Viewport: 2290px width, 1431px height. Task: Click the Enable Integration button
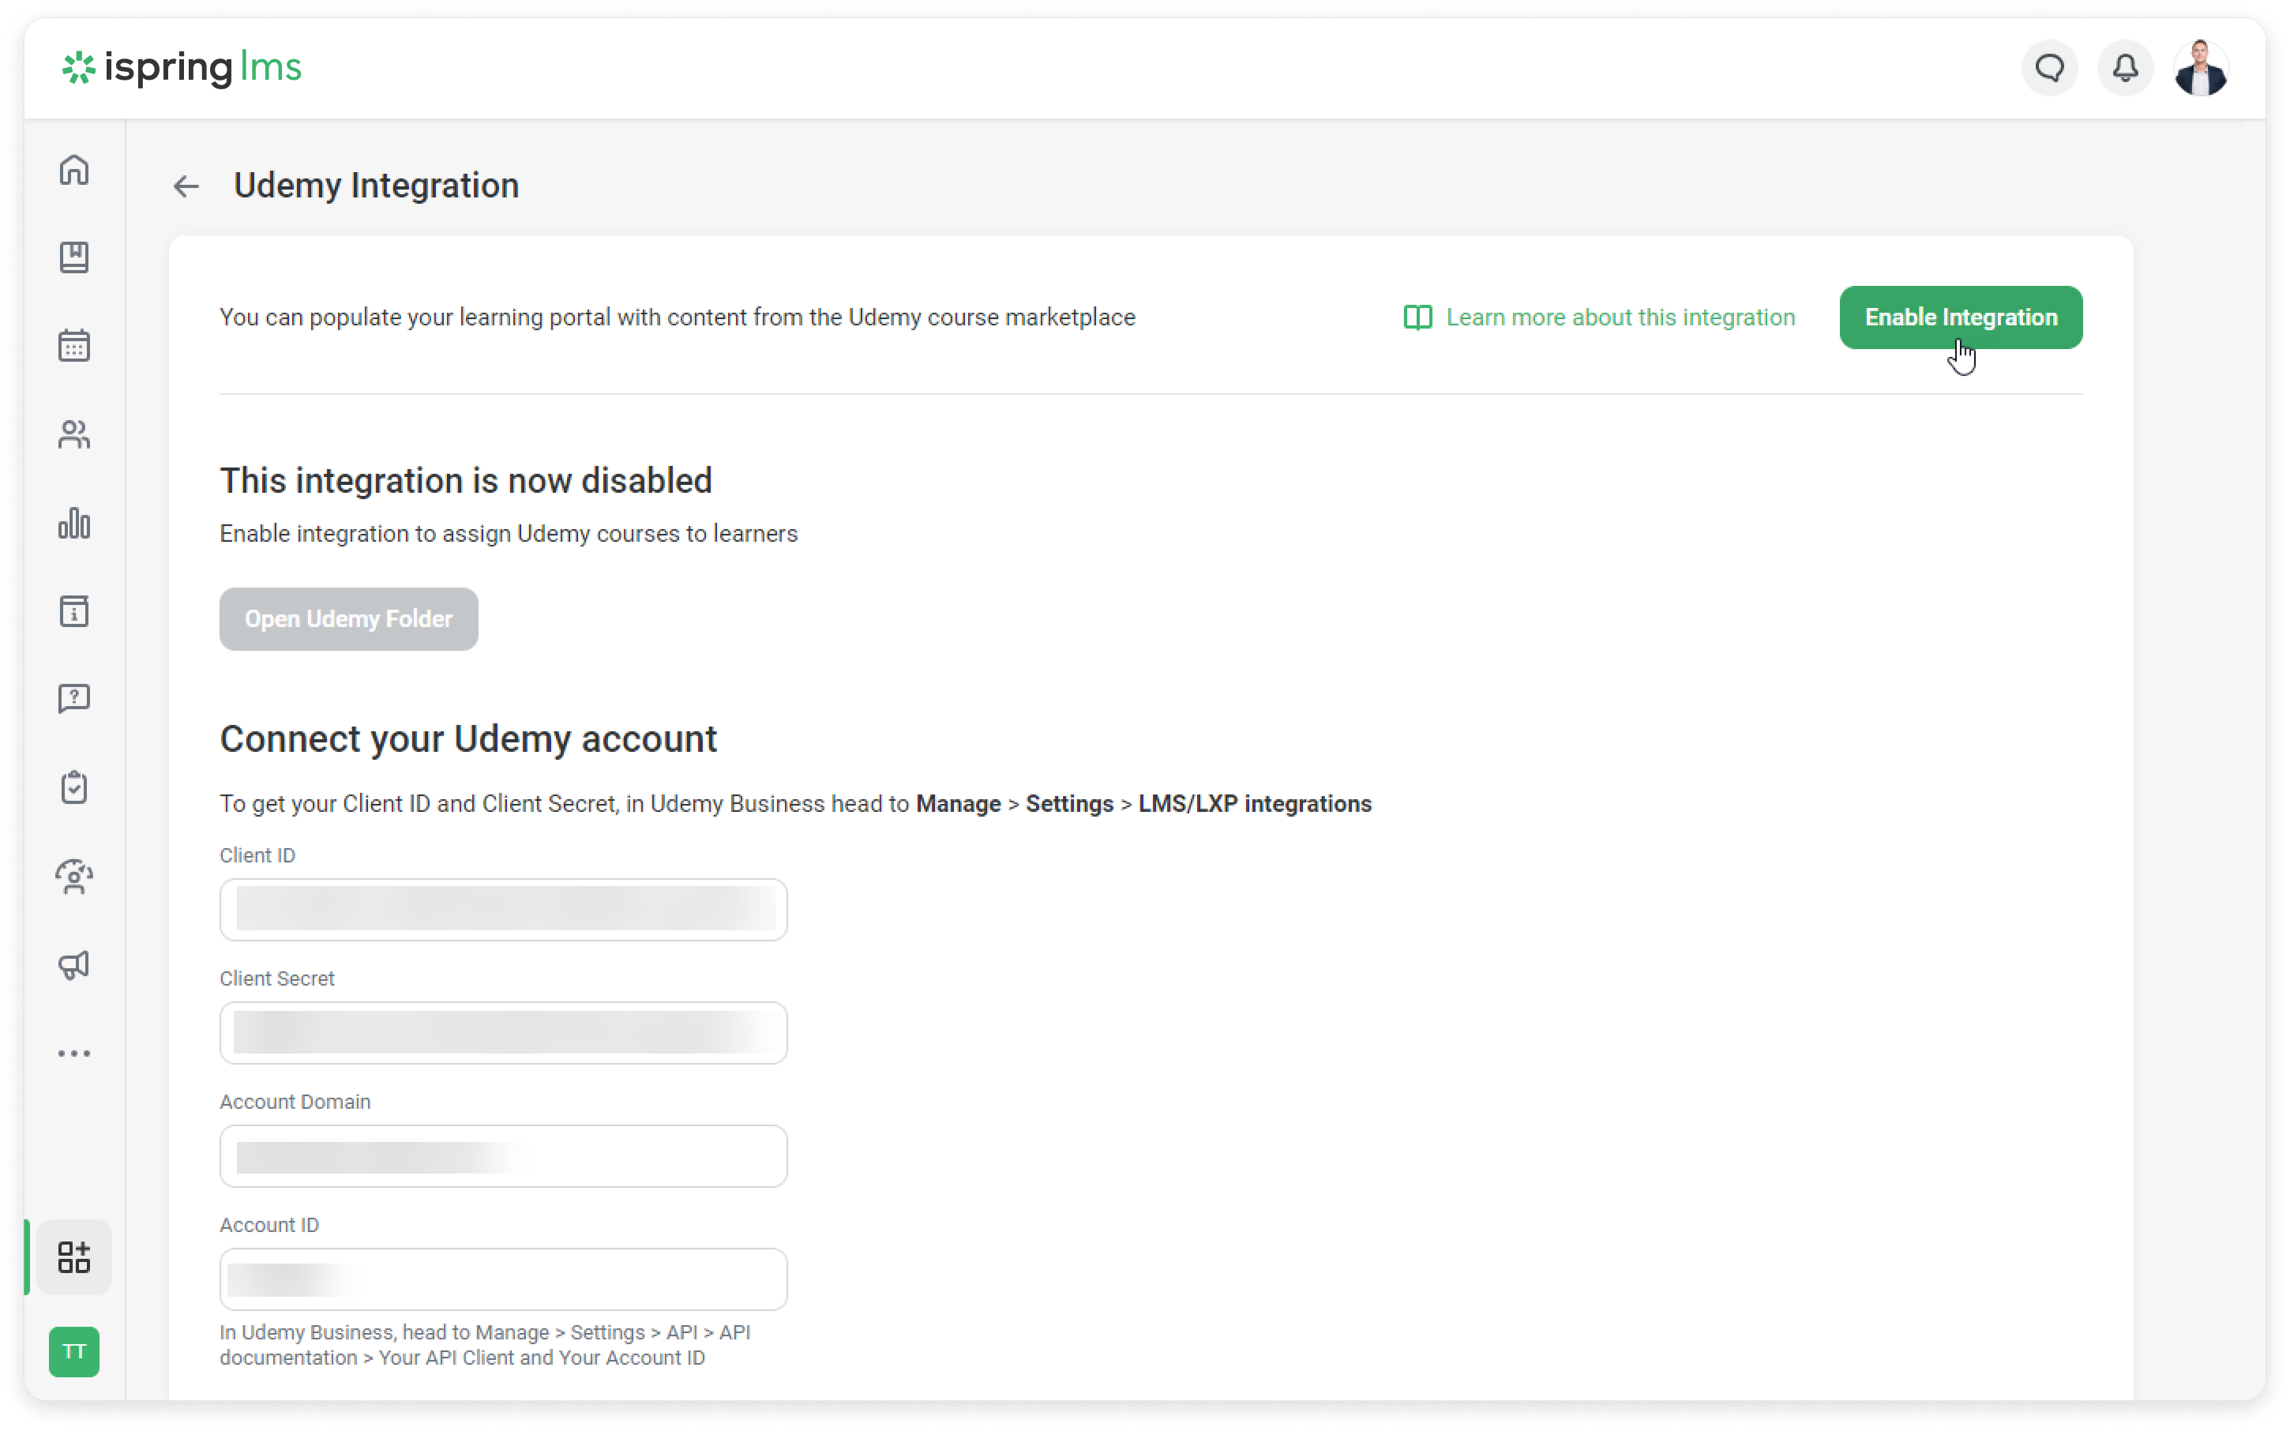1961,318
